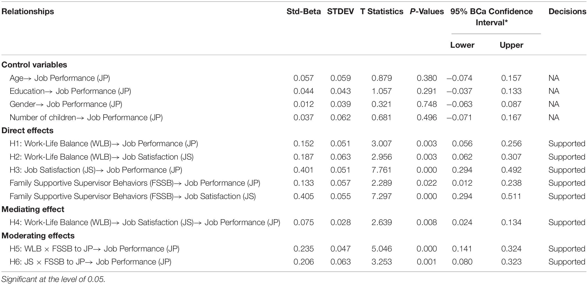Click the H3 Job Satisfaction to JP label

click(96, 170)
